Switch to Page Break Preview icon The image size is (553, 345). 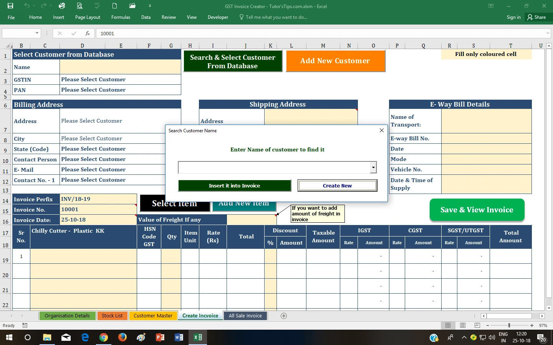[477, 325]
